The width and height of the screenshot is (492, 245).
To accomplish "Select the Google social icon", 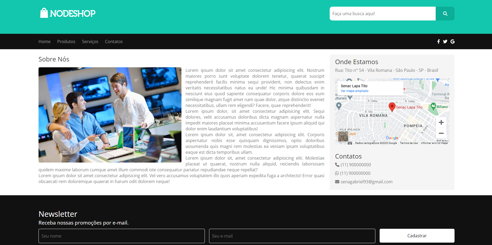I will pyautogui.click(x=452, y=41).
